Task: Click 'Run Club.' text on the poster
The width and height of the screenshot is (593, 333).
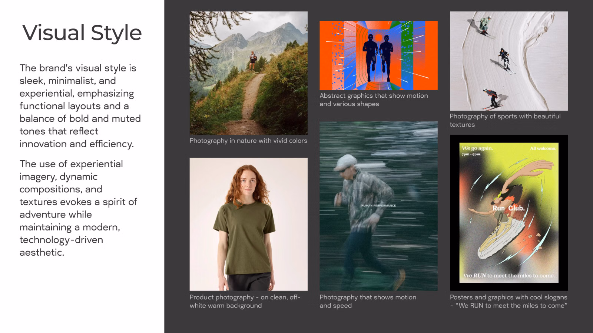Action: click(508, 208)
